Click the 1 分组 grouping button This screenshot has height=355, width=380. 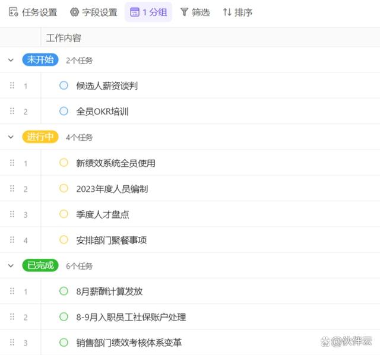pyautogui.click(x=148, y=12)
